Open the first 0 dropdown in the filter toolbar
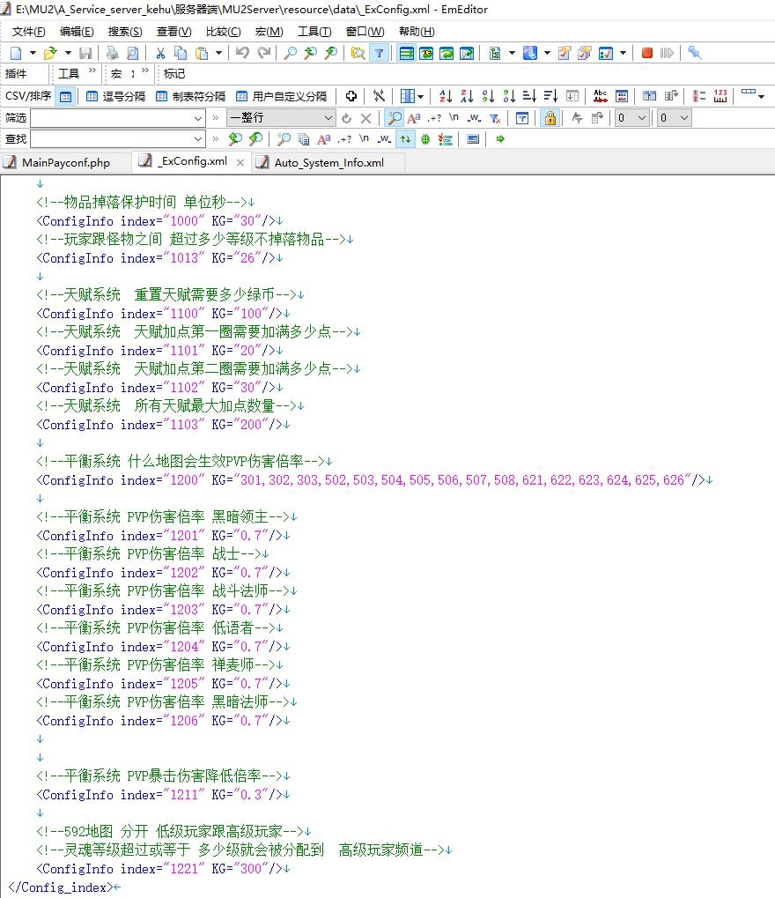Screen dimensions: 775x898 point(642,119)
